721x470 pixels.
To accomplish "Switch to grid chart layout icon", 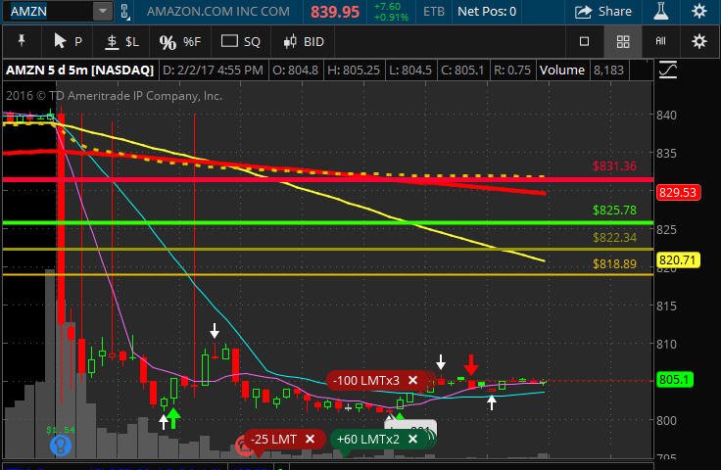I will [623, 42].
